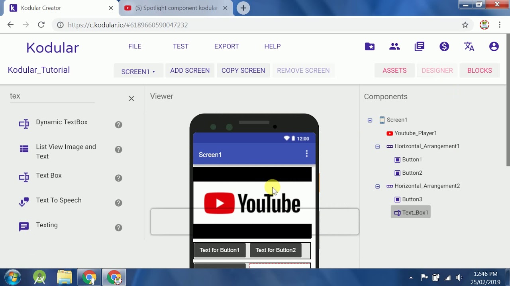Click help icon for Texting
Image resolution: width=510 pixels, height=286 pixels.
pyautogui.click(x=118, y=228)
